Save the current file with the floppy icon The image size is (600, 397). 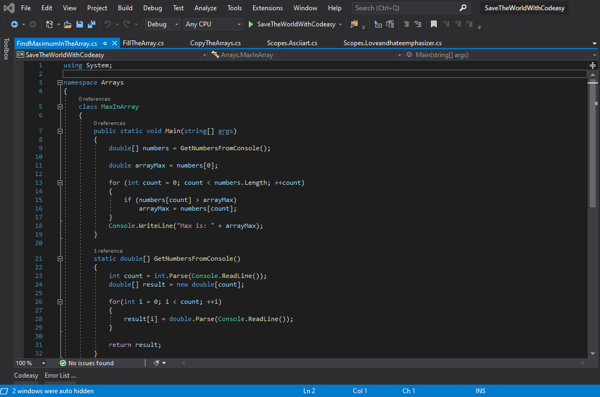click(80, 24)
